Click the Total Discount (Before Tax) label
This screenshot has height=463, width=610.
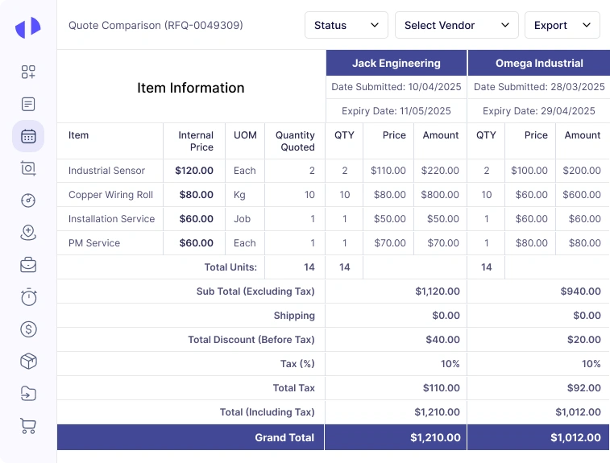pos(251,339)
